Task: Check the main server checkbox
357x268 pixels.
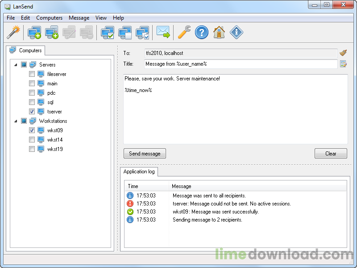Action: pyautogui.click(x=32, y=84)
